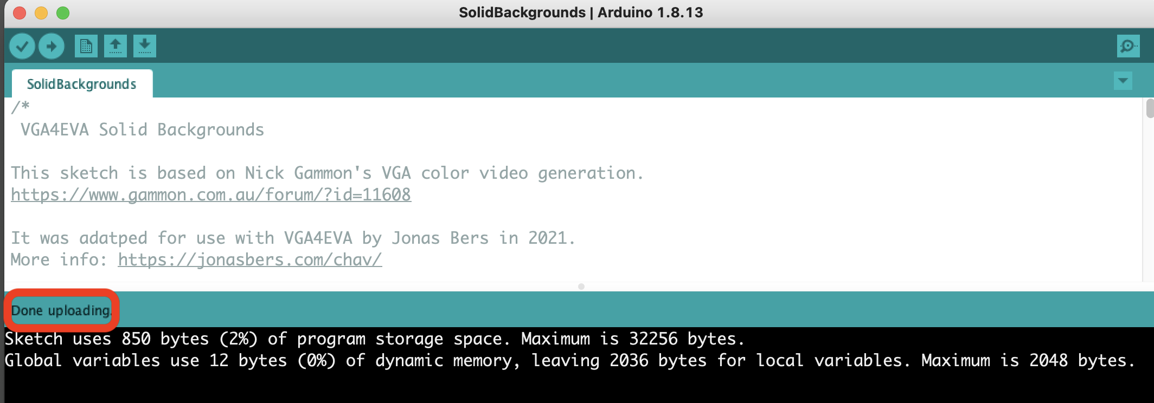The height and width of the screenshot is (403, 1154).
Task: Click the 'Sketch uses 850 bytes' console line
Action: 374,339
